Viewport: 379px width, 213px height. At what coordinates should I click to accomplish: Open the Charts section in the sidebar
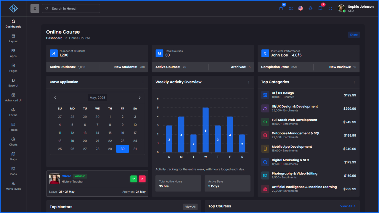13,142
